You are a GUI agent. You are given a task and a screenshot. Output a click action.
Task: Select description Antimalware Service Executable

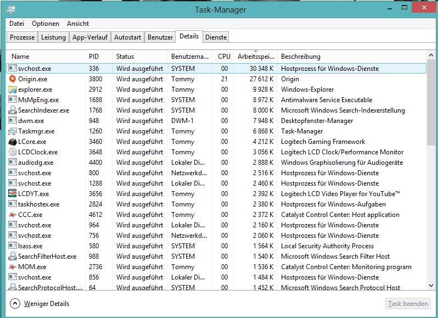[327, 100]
